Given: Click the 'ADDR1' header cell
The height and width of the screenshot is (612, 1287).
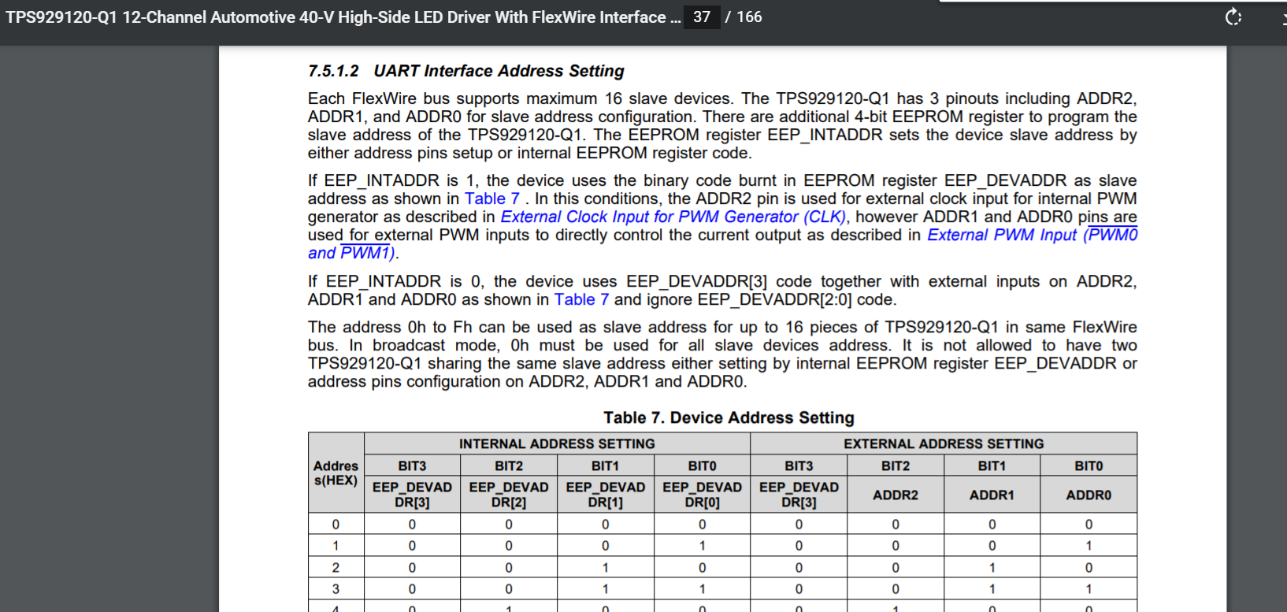Looking at the screenshot, I should (992, 495).
